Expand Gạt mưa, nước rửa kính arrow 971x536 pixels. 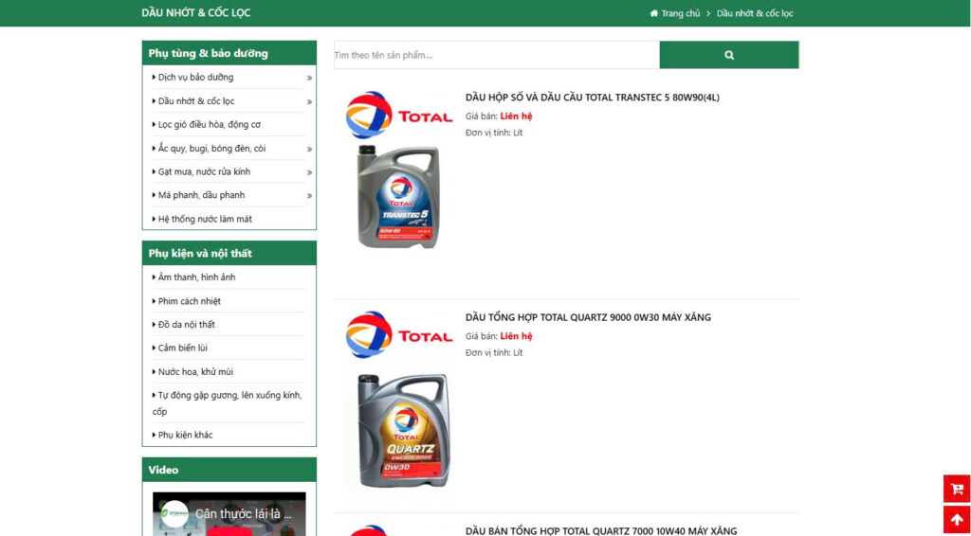point(309,172)
